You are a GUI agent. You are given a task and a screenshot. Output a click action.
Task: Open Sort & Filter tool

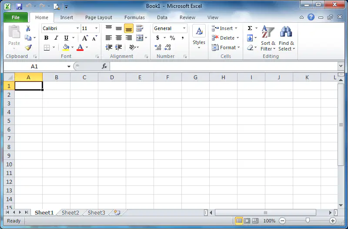coord(268,38)
